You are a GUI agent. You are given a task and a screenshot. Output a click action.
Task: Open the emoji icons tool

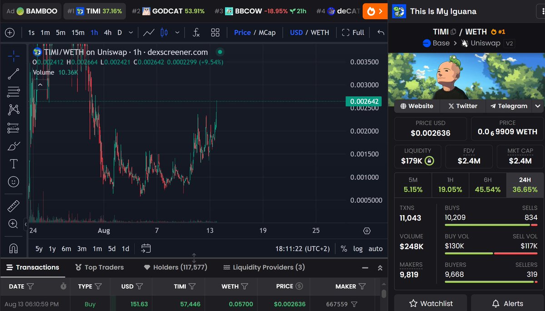pyautogui.click(x=14, y=182)
